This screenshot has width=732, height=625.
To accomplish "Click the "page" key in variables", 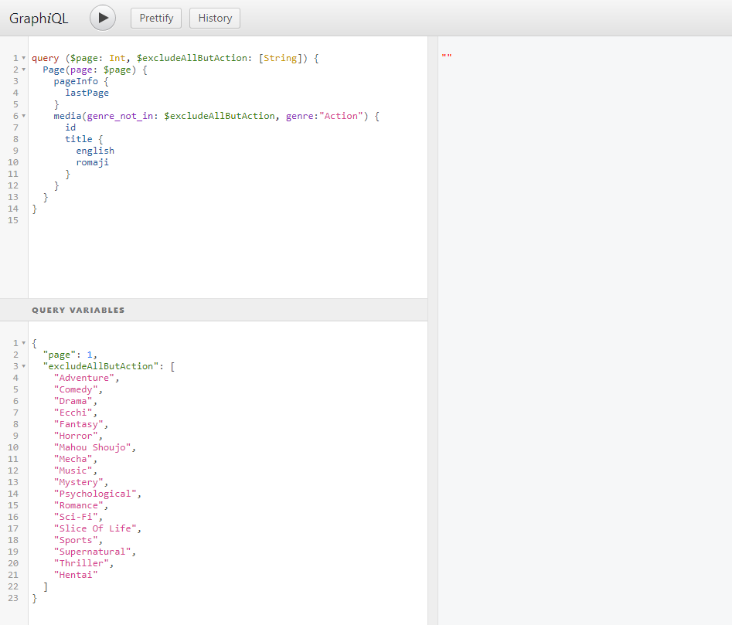I will coord(60,355).
